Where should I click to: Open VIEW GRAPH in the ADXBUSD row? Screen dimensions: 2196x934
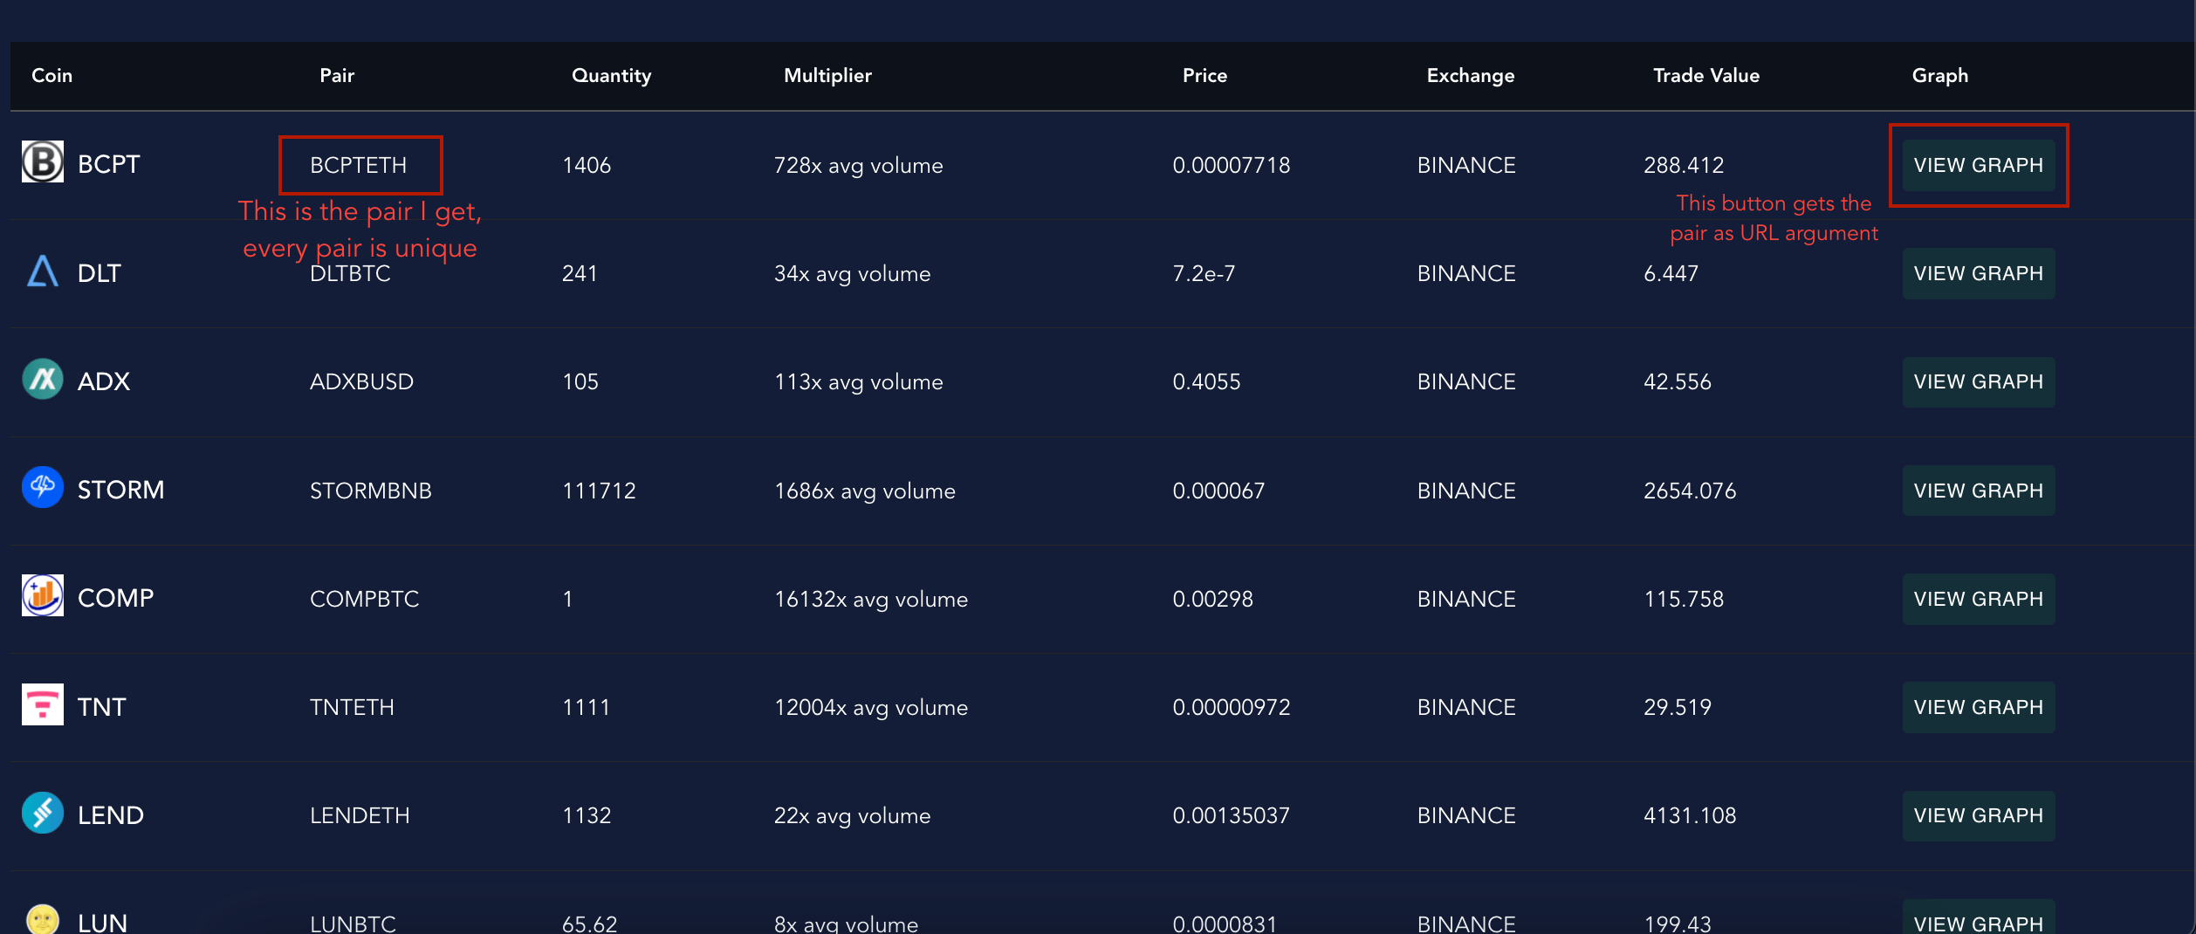tap(1979, 381)
